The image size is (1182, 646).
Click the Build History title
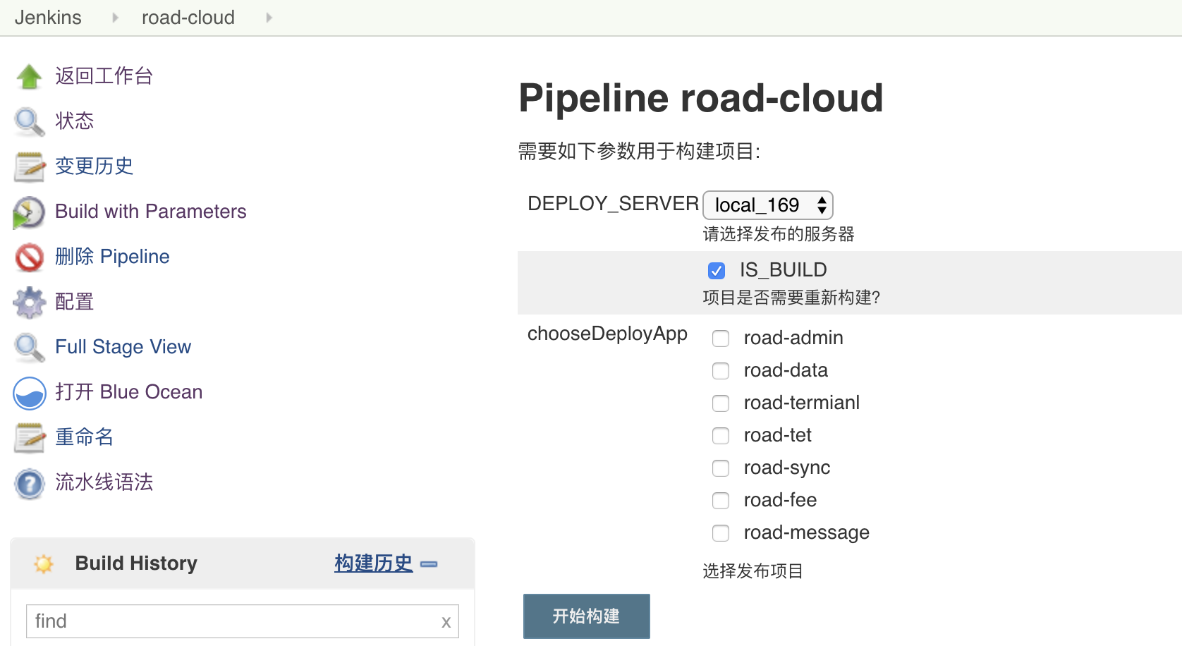coord(136,563)
